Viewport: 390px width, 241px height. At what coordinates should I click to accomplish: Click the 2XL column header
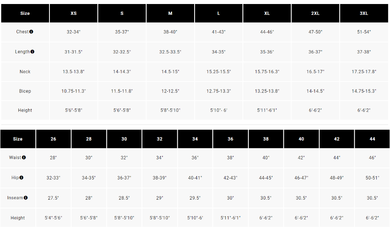coord(315,13)
